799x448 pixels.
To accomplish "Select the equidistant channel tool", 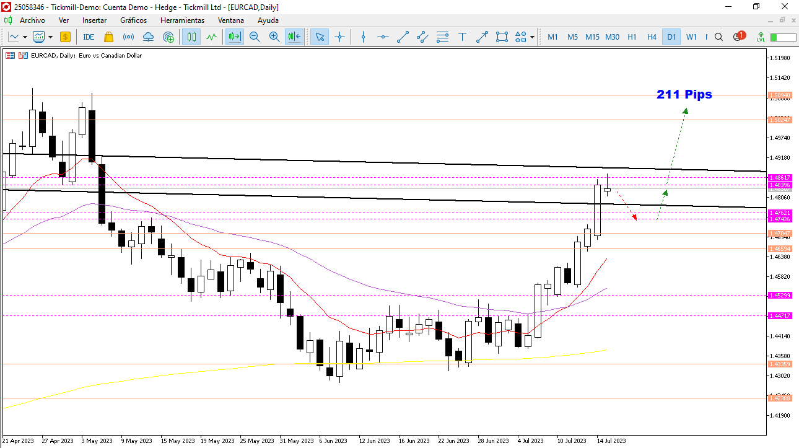I will tap(422, 37).
